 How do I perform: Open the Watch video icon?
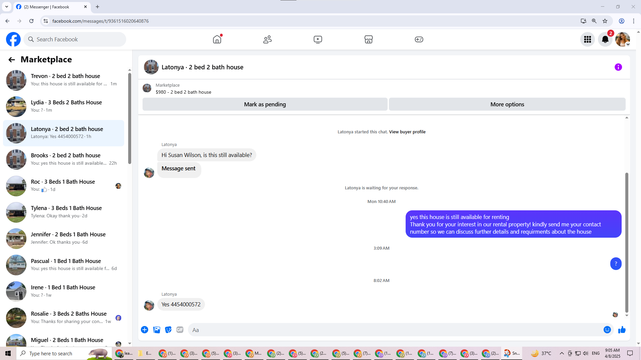pos(318,39)
